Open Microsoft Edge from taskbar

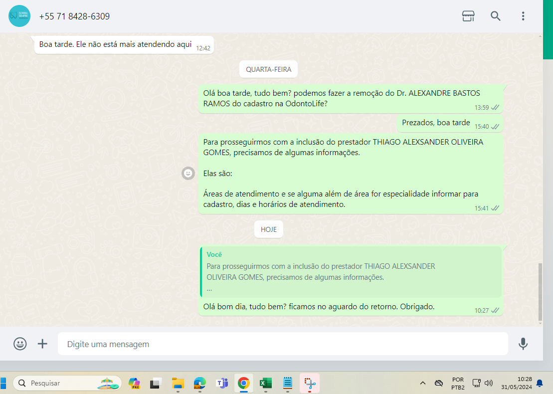click(199, 383)
